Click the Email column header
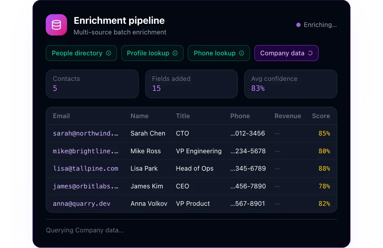This screenshot has width=383, height=248. [x=61, y=116]
